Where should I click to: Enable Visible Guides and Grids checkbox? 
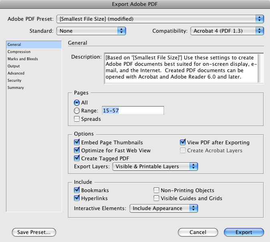coord(156,198)
